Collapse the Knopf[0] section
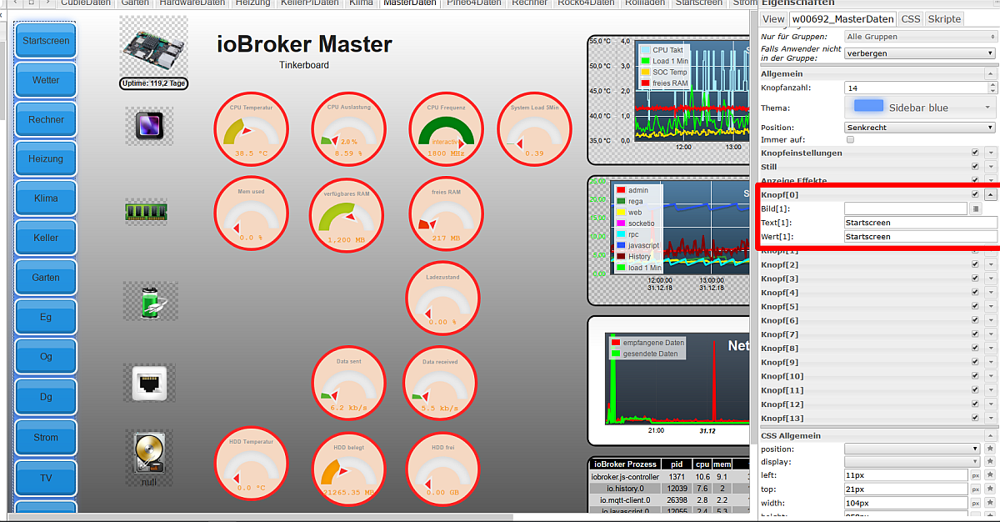 (x=991, y=194)
